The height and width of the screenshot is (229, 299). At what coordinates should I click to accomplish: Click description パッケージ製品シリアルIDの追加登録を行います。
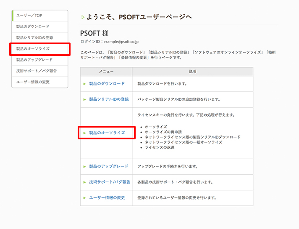tap(179, 99)
